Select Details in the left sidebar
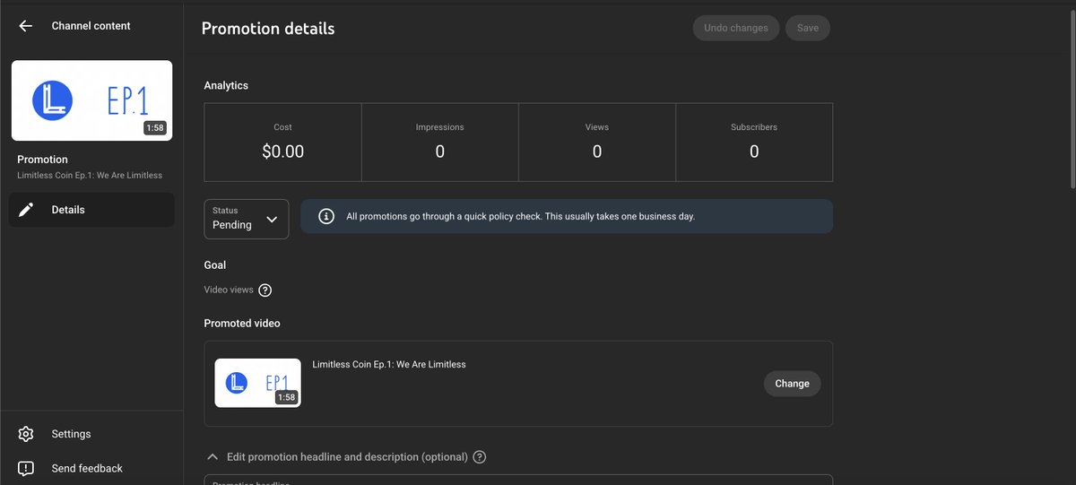1076x485 pixels. pos(91,210)
